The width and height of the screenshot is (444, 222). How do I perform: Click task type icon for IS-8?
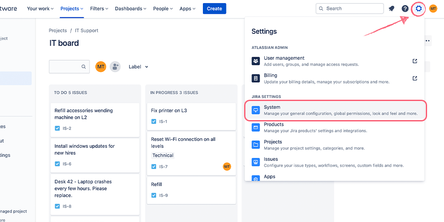coord(57,206)
